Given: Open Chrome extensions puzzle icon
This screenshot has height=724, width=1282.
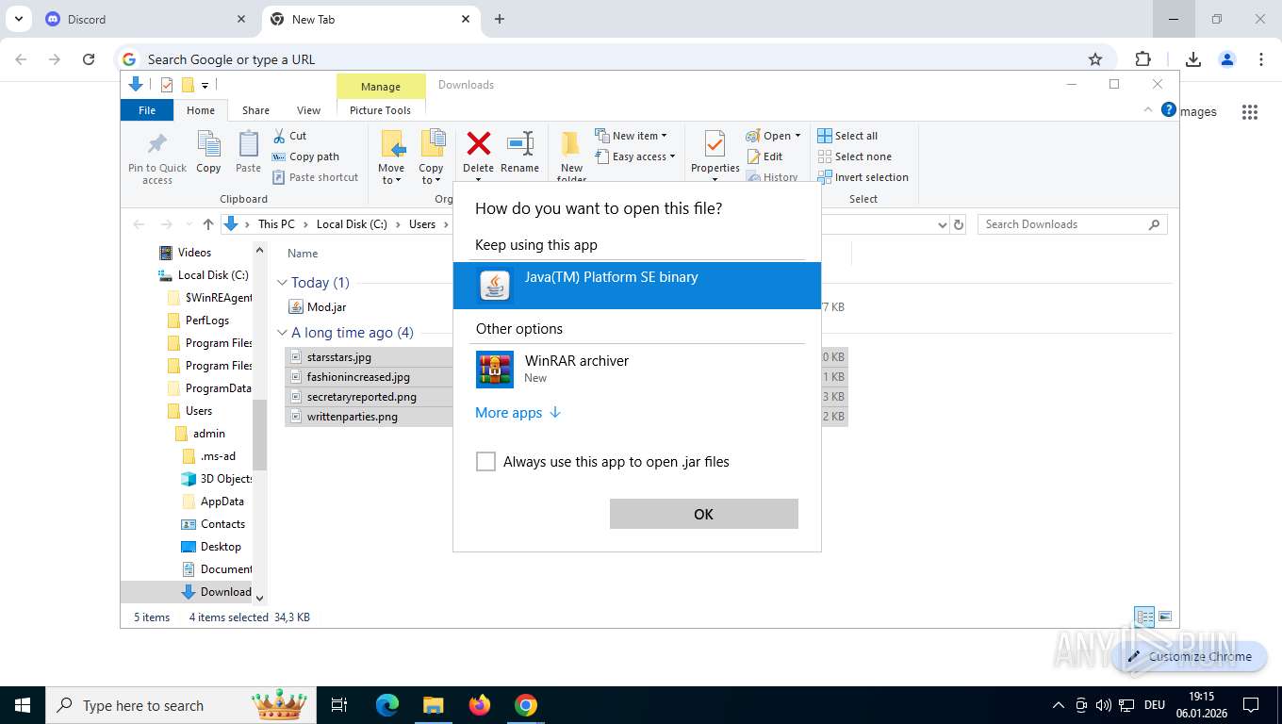Looking at the screenshot, I should coord(1143,59).
